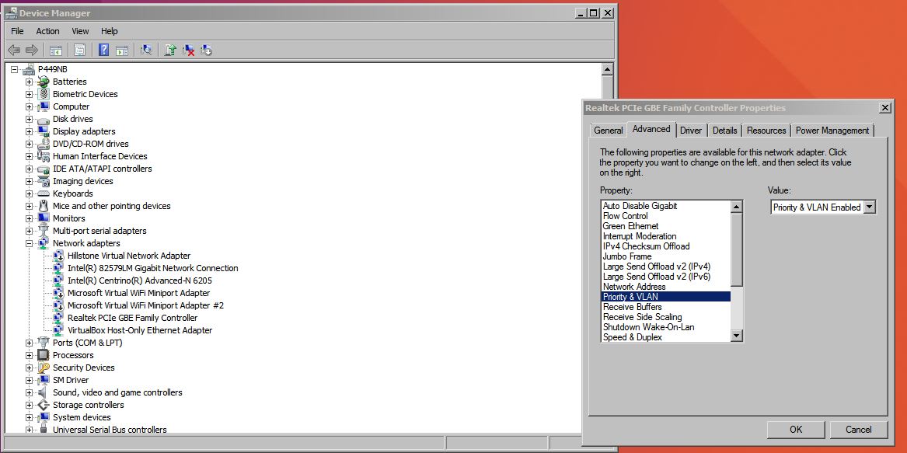
Task: Click the Sound, video and game controllers speaker icon
Action: click(44, 393)
